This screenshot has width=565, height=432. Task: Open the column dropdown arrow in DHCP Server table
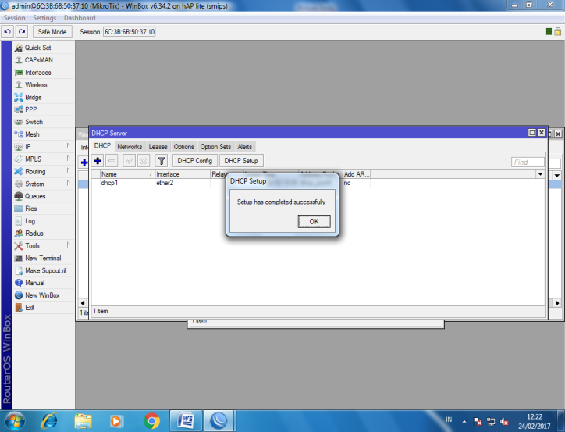pos(540,174)
